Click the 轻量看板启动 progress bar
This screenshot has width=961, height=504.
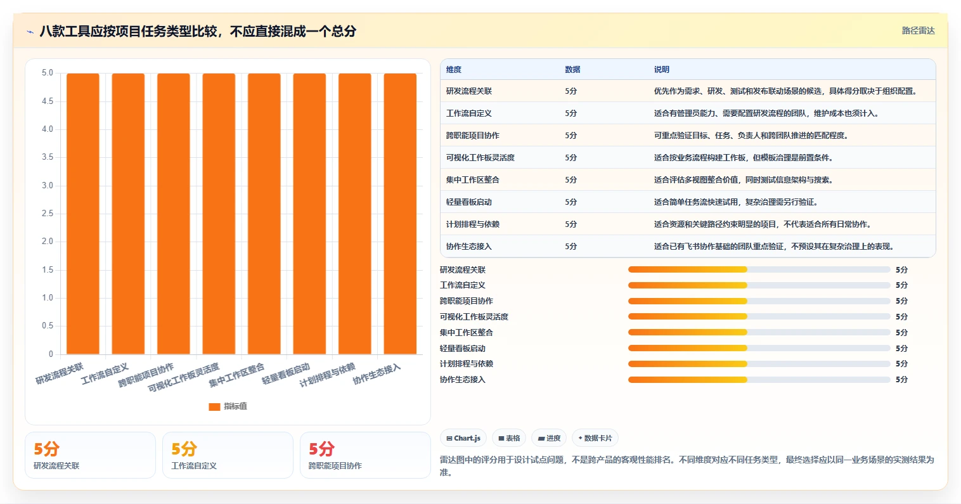[x=759, y=348]
